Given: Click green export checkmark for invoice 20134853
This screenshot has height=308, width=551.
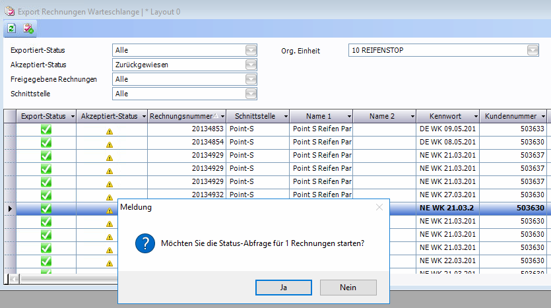Looking at the screenshot, I should click(46, 129).
